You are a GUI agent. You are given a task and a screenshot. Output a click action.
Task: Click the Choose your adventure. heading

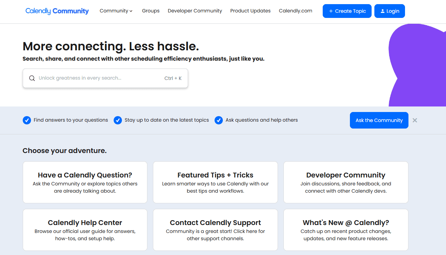[64, 151]
